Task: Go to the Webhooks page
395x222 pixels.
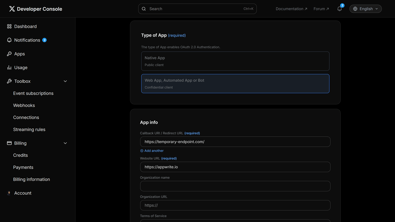Action: tap(24, 105)
